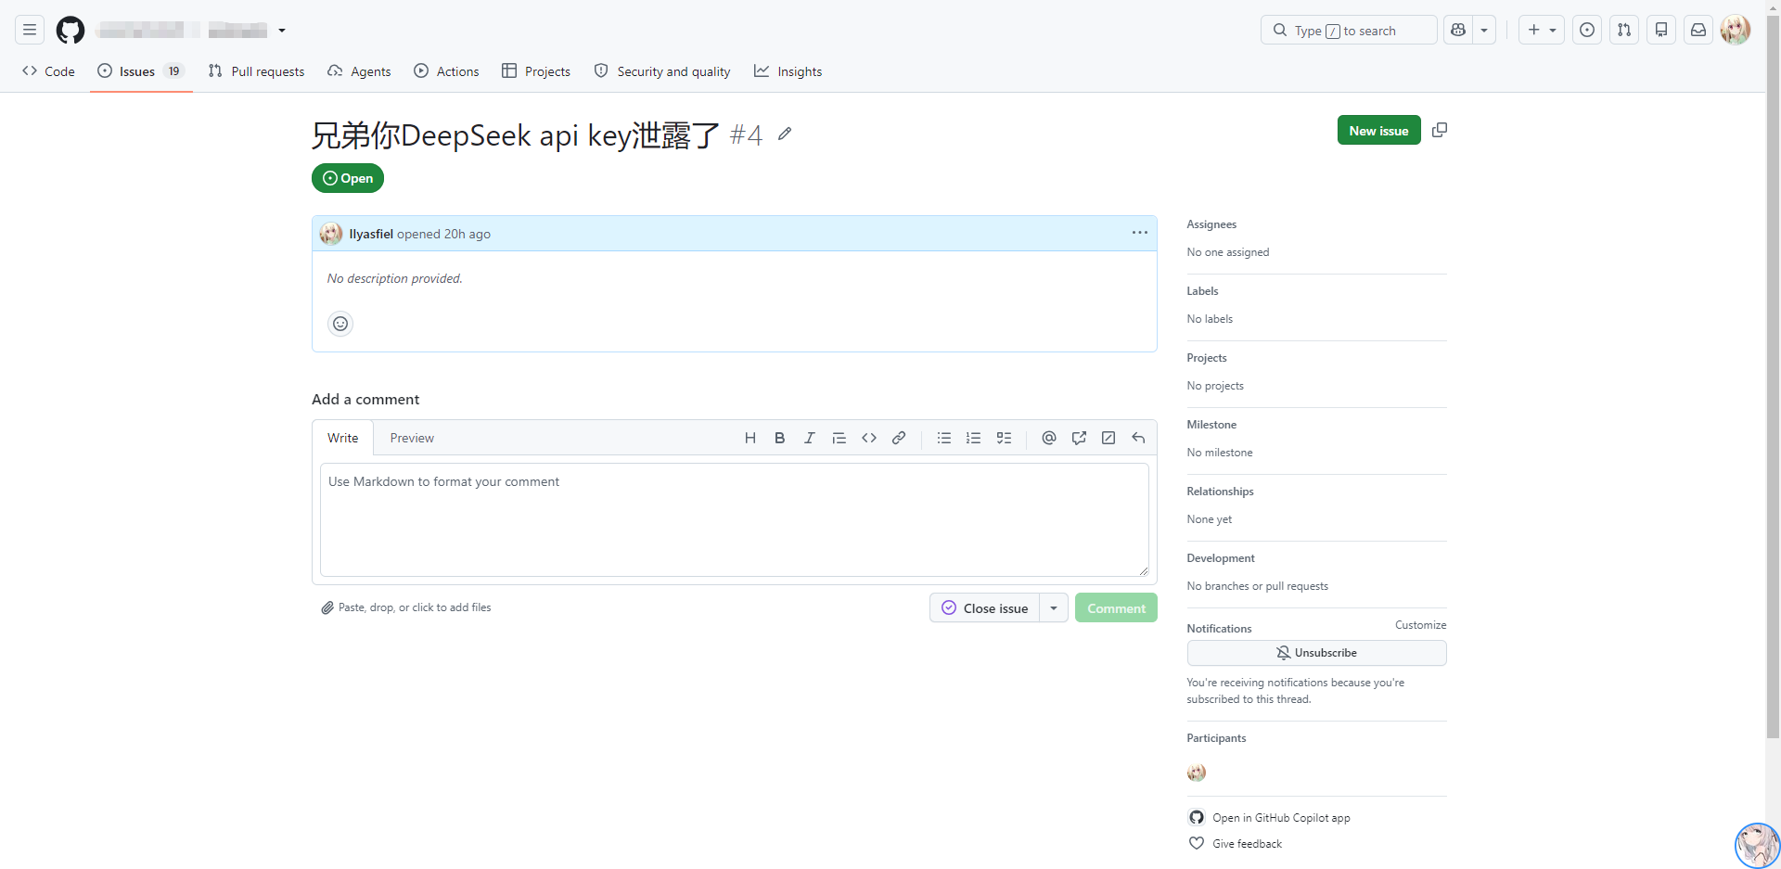
Task: Open Security and quality tab
Action: point(662,71)
